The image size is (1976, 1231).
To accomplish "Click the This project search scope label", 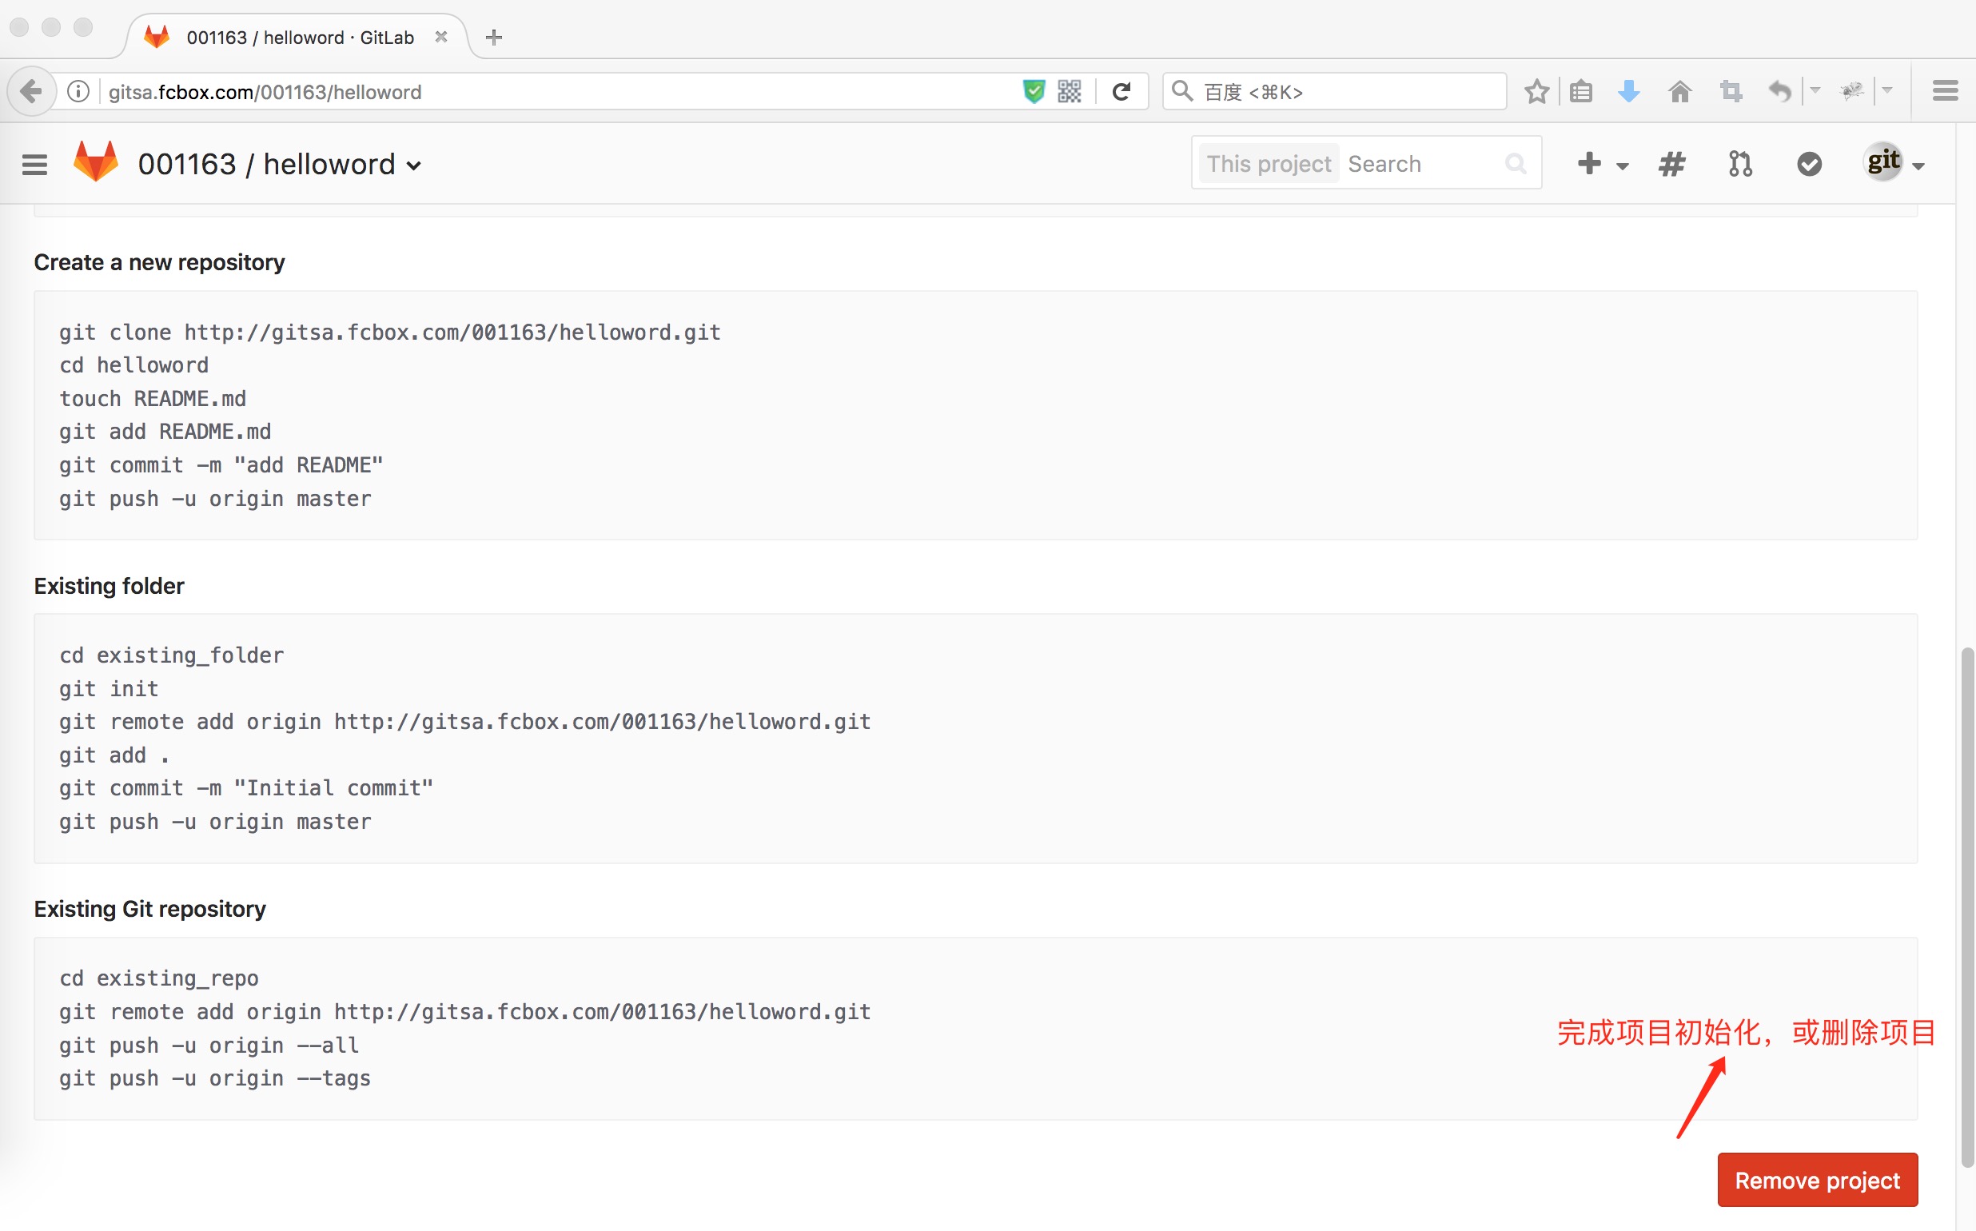I will coord(1269,164).
